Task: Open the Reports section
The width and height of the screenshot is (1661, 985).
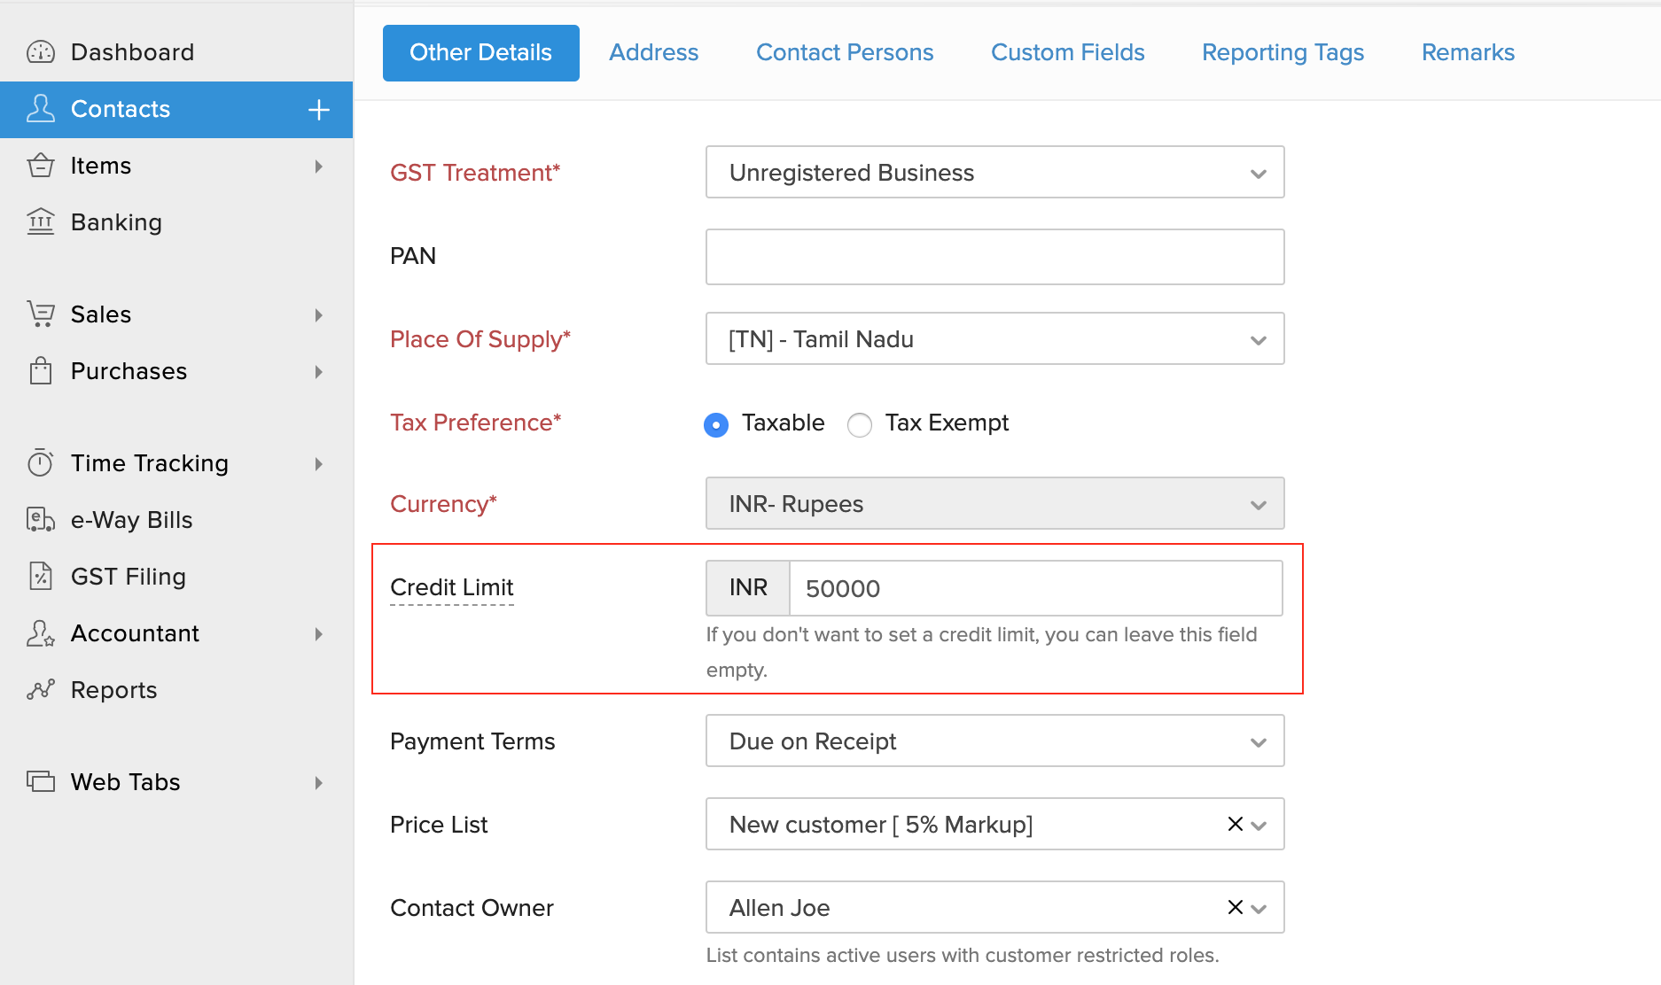Action: click(x=113, y=689)
